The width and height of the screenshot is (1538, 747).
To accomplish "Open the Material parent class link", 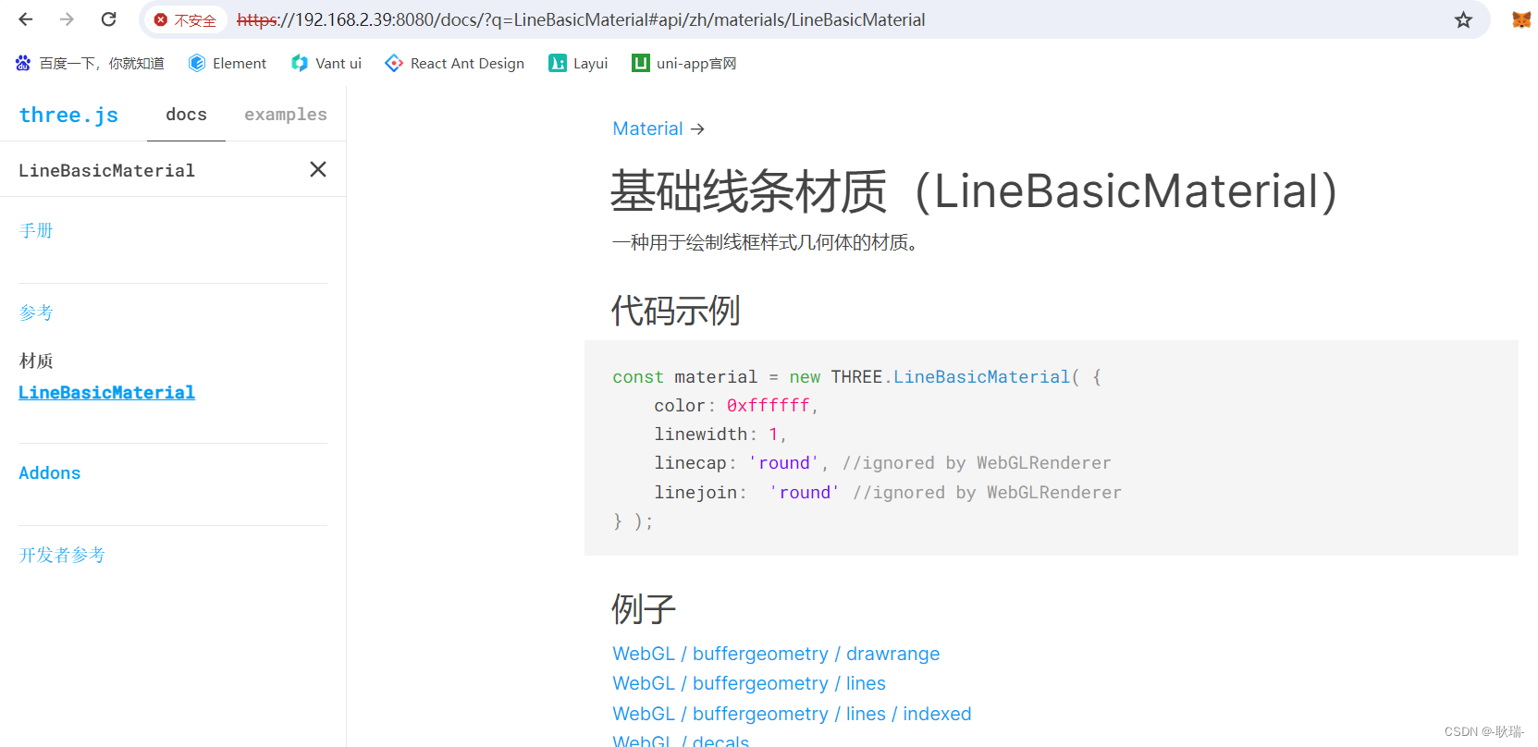I will [648, 129].
